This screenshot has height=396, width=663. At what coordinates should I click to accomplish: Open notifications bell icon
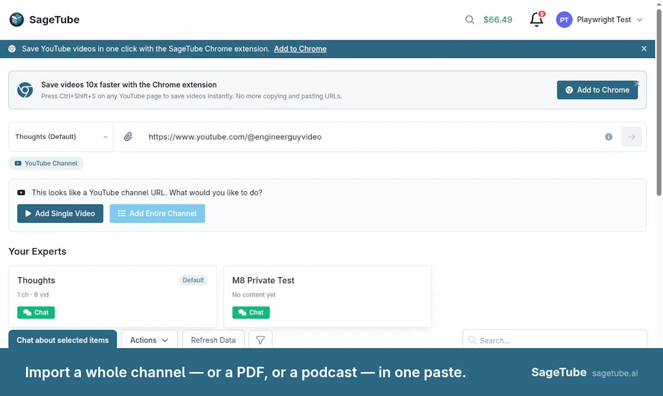tap(537, 19)
